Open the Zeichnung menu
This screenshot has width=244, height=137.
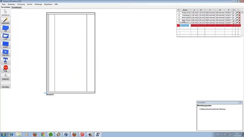pos(21,4)
